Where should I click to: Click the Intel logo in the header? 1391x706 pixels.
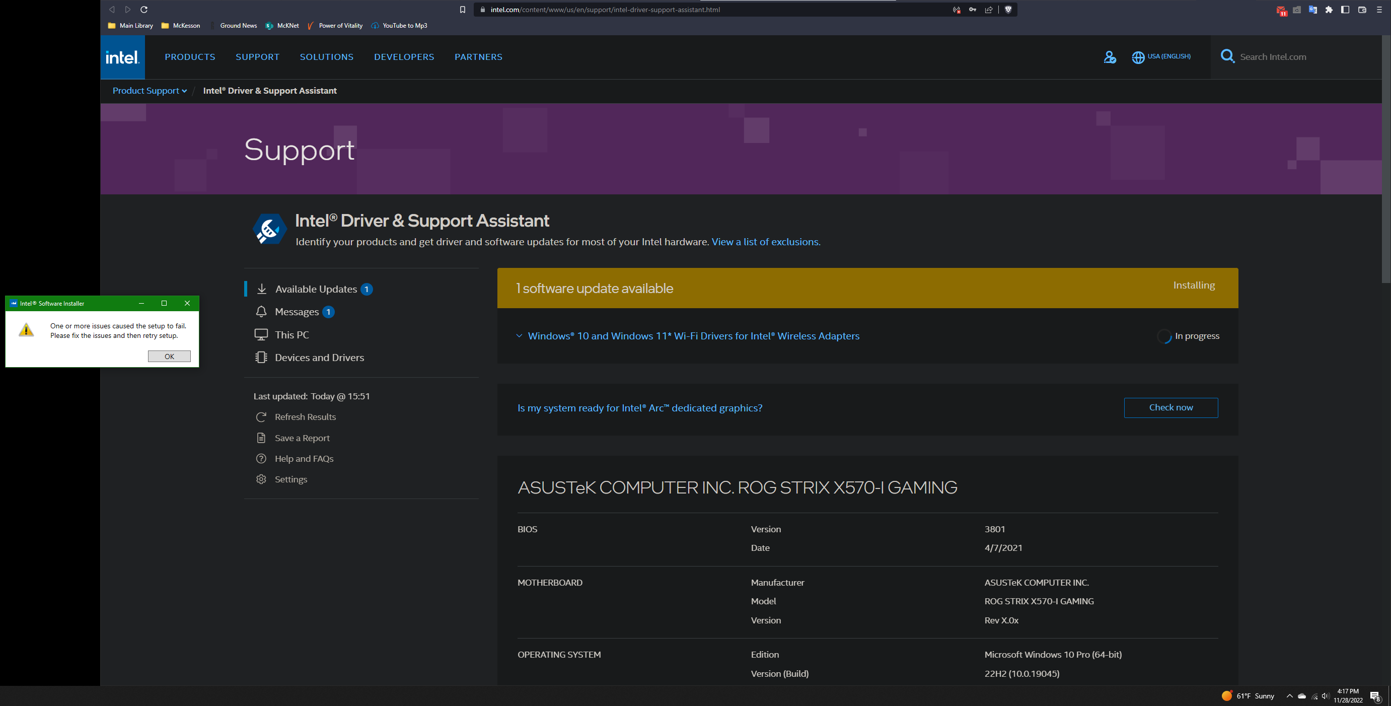[122, 57]
